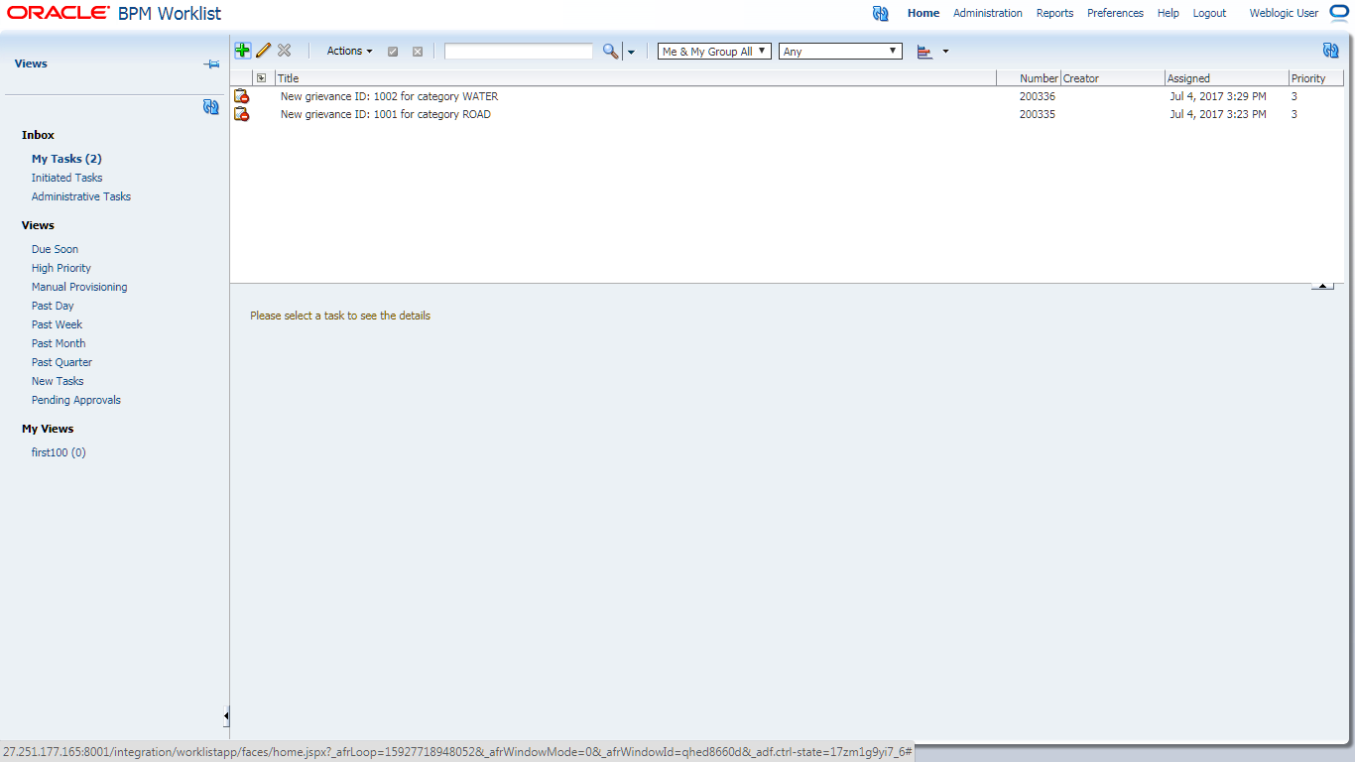Open the Administration menu

pos(987,13)
